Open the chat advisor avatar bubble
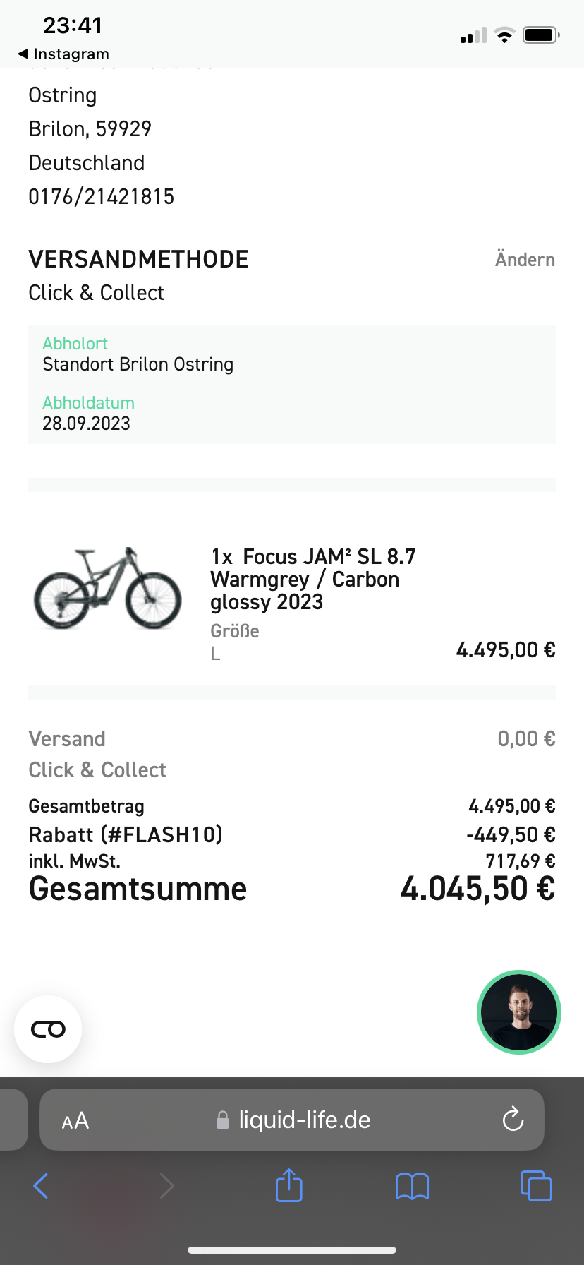The image size is (584, 1265). tap(519, 1012)
